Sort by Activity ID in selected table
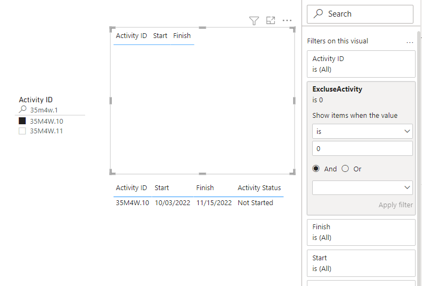 [x=131, y=36]
